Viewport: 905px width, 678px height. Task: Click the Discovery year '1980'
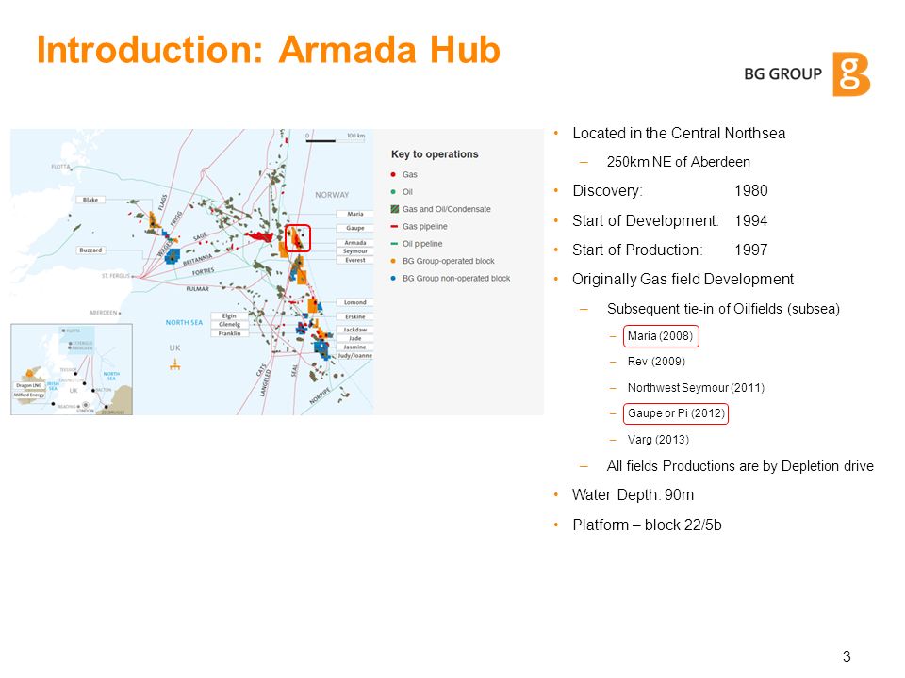pos(751,191)
